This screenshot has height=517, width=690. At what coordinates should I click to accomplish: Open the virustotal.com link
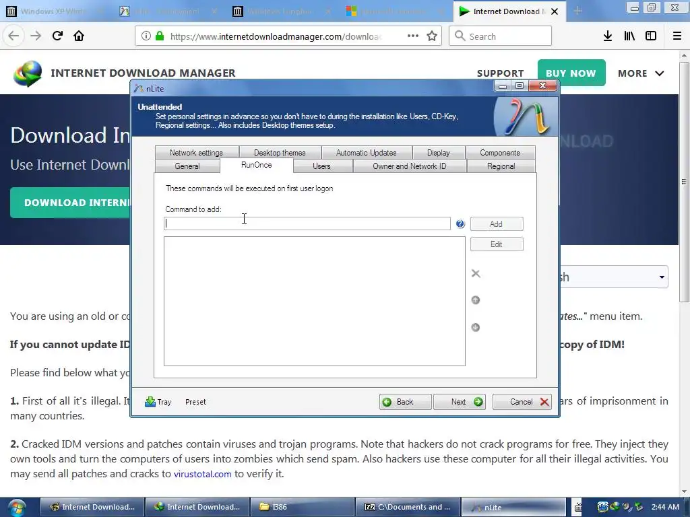tap(202, 474)
